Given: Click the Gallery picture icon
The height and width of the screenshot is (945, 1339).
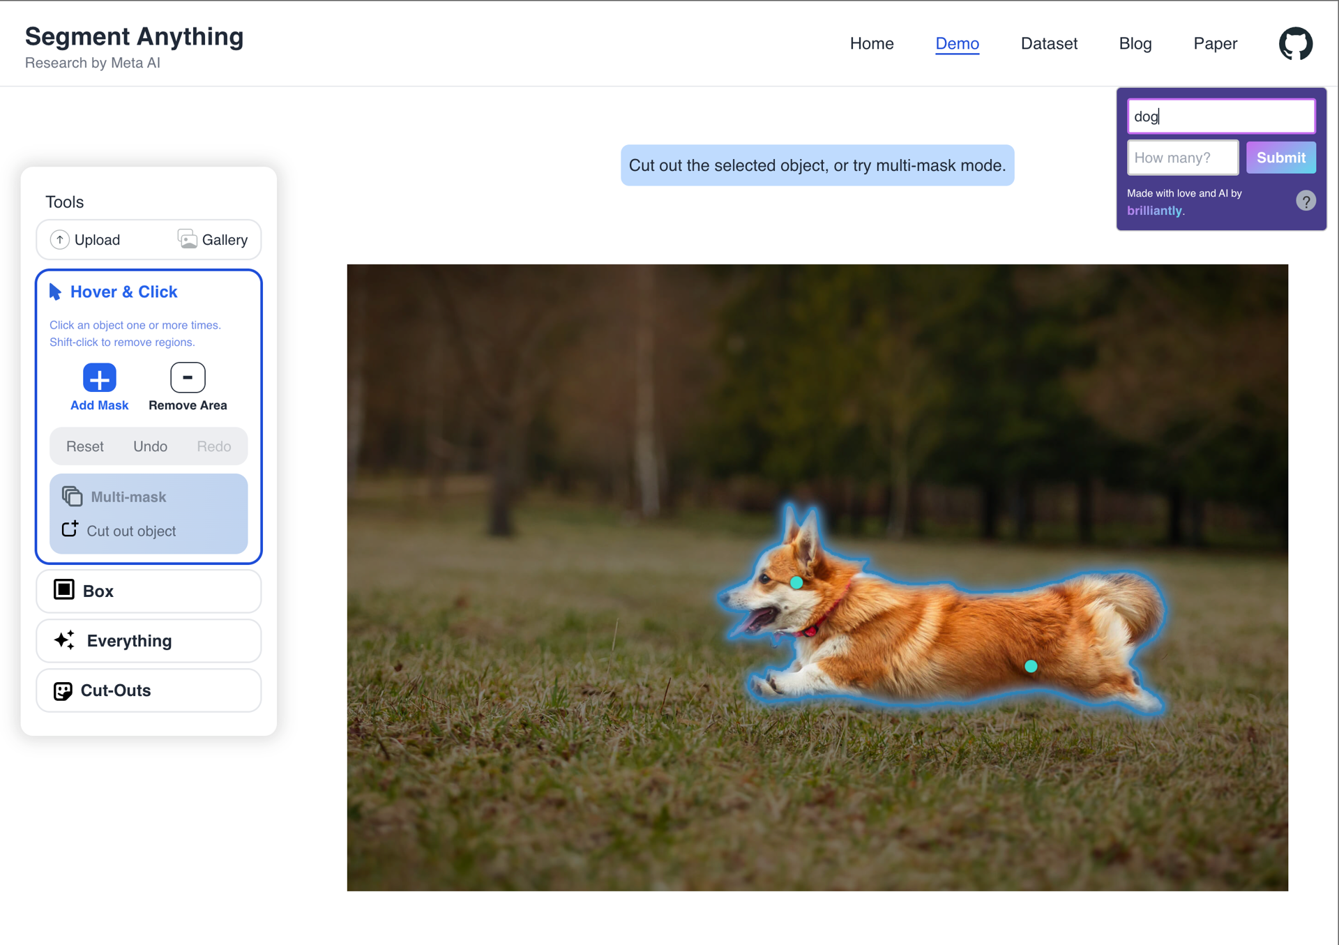Looking at the screenshot, I should 187,239.
